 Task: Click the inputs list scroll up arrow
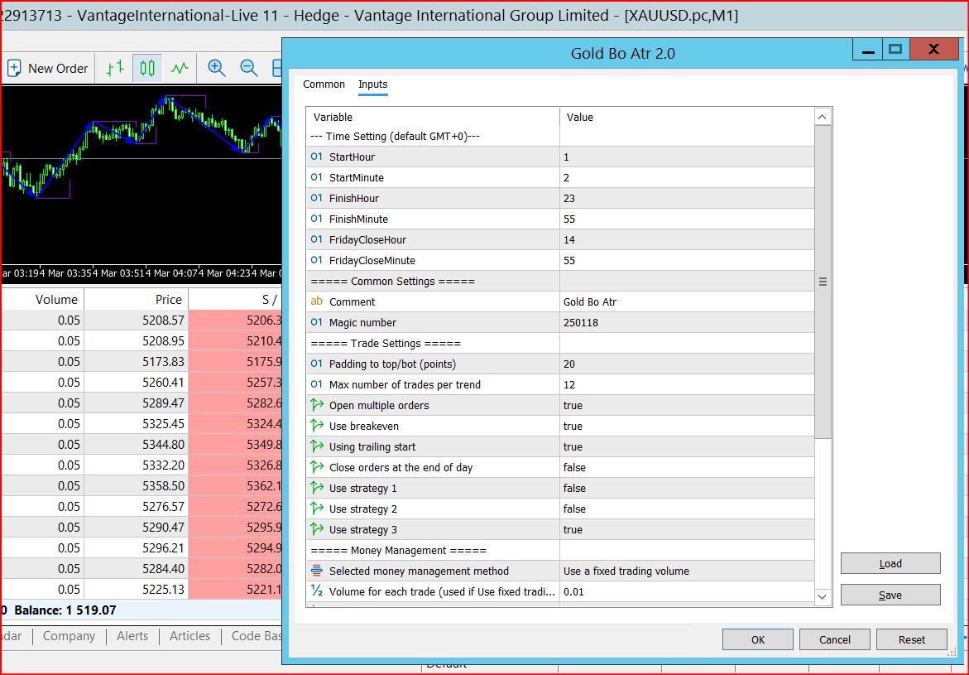click(822, 117)
